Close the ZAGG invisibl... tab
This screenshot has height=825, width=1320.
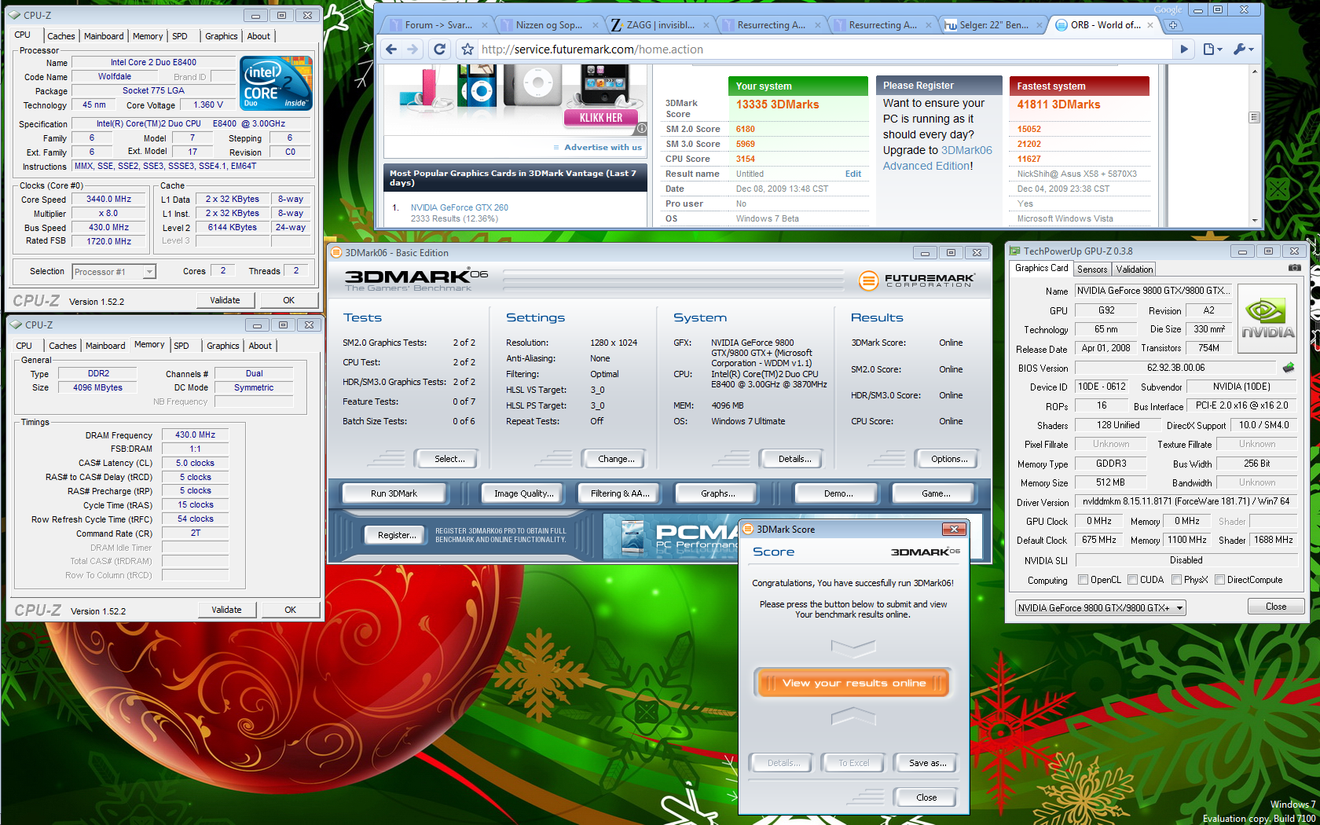tap(706, 25)
